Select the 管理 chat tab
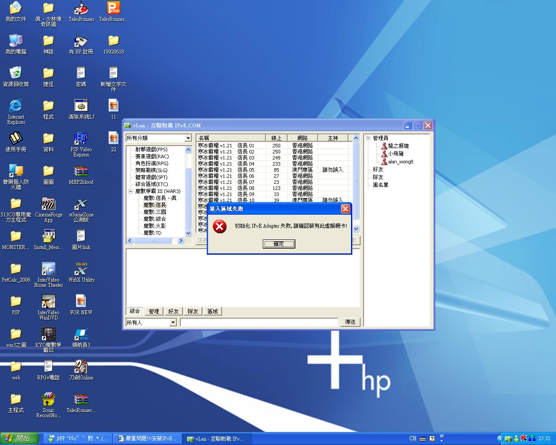Image resolution: width=556 pixels, height=445 pixels. coord(154,312)
